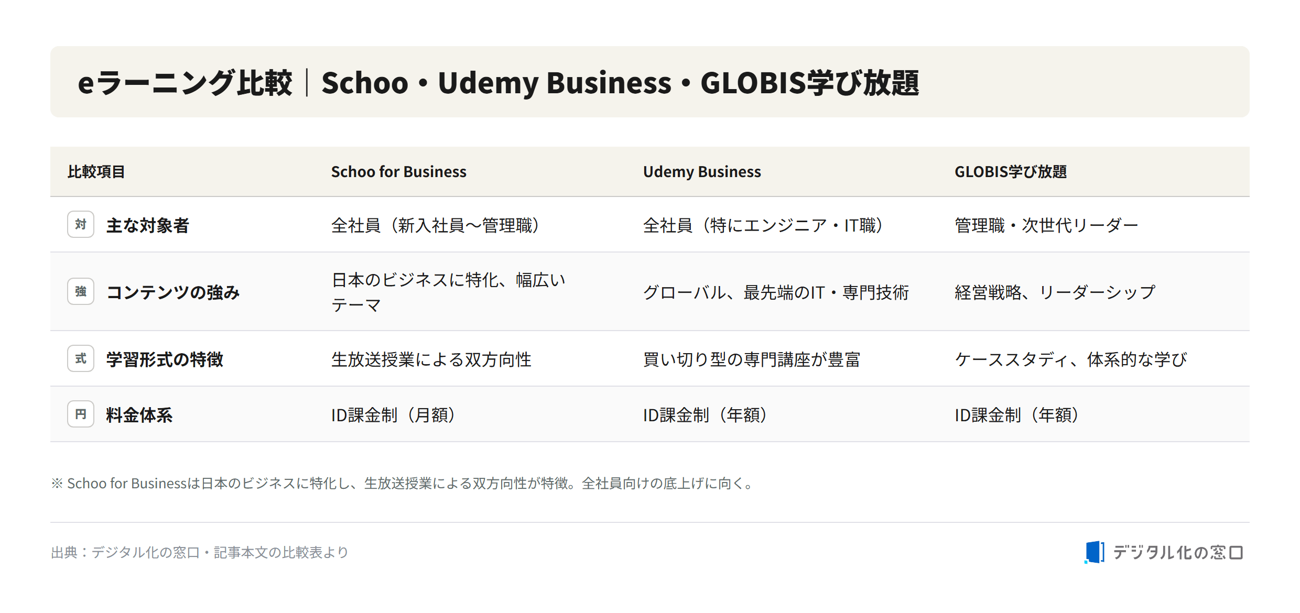Click the 生放送授業による双方向性 cell

click(x=431, y=359)
